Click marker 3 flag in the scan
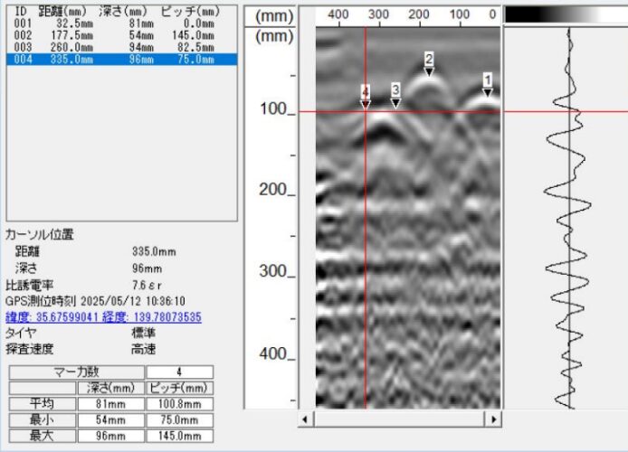Image resolution: width=628 pixels, height=452 pixels. point(395,91)
